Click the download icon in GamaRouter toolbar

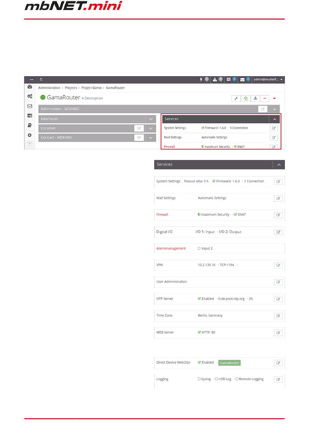(255, 98)
